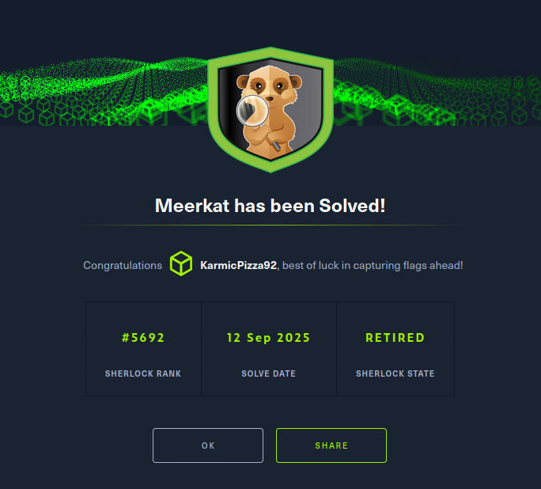
Task: Confirm with the OK button
Action: click(208, 445)
